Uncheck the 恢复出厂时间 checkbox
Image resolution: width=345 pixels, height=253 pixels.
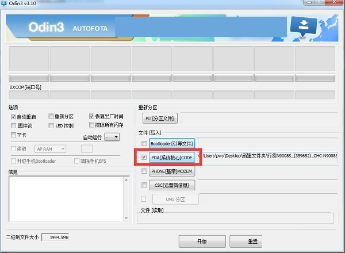pos(92,116)
